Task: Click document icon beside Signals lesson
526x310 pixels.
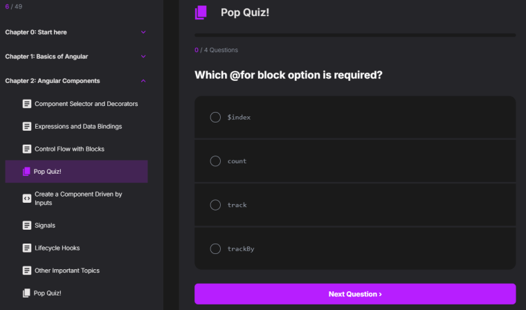Action: pos(27,226)
